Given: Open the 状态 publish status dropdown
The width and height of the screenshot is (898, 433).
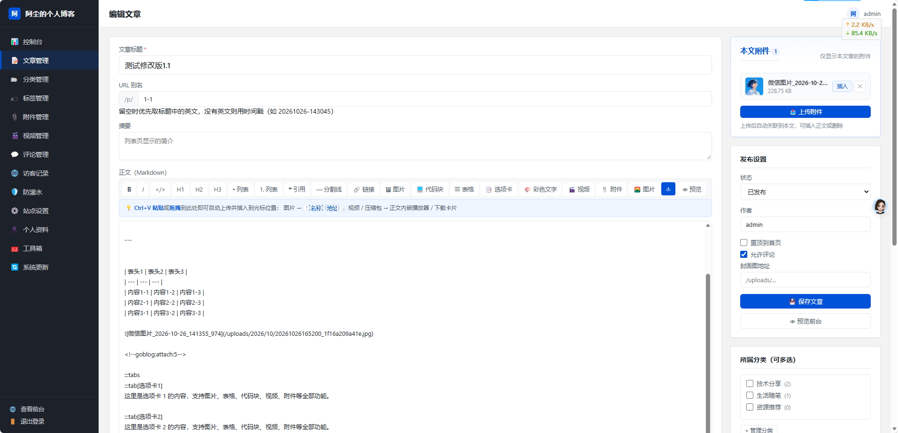Looking at the screenshot, I should click(805, 192).
